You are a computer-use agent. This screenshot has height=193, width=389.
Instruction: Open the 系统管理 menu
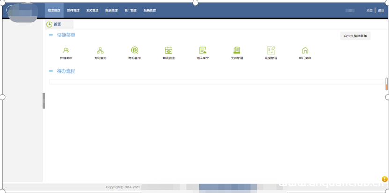pos(150,10)
